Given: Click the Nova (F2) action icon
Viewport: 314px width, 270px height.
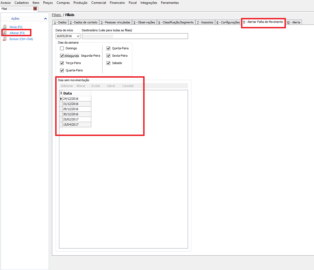Looking at the screenshot, I should 5,27.
